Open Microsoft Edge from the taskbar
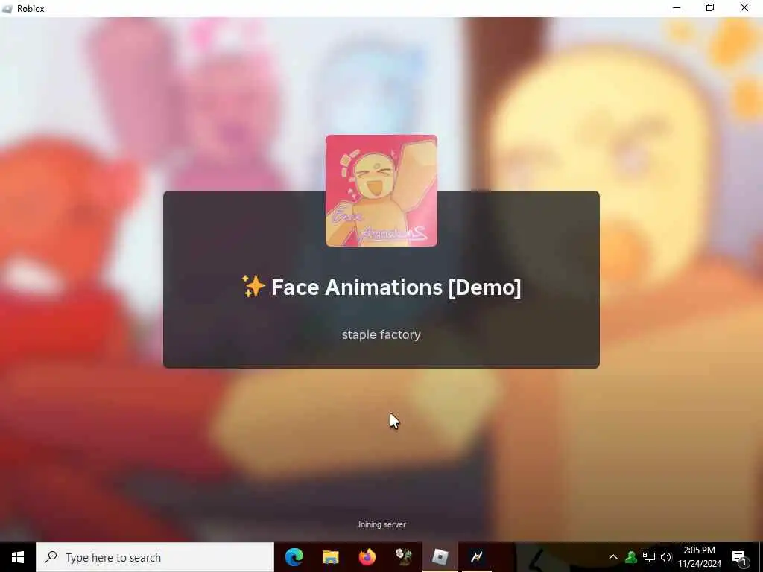 point(294,557)
